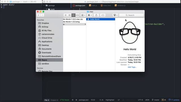Click the X icon in status bar
This screenshot has height=102, width=181.
point(76,100)
